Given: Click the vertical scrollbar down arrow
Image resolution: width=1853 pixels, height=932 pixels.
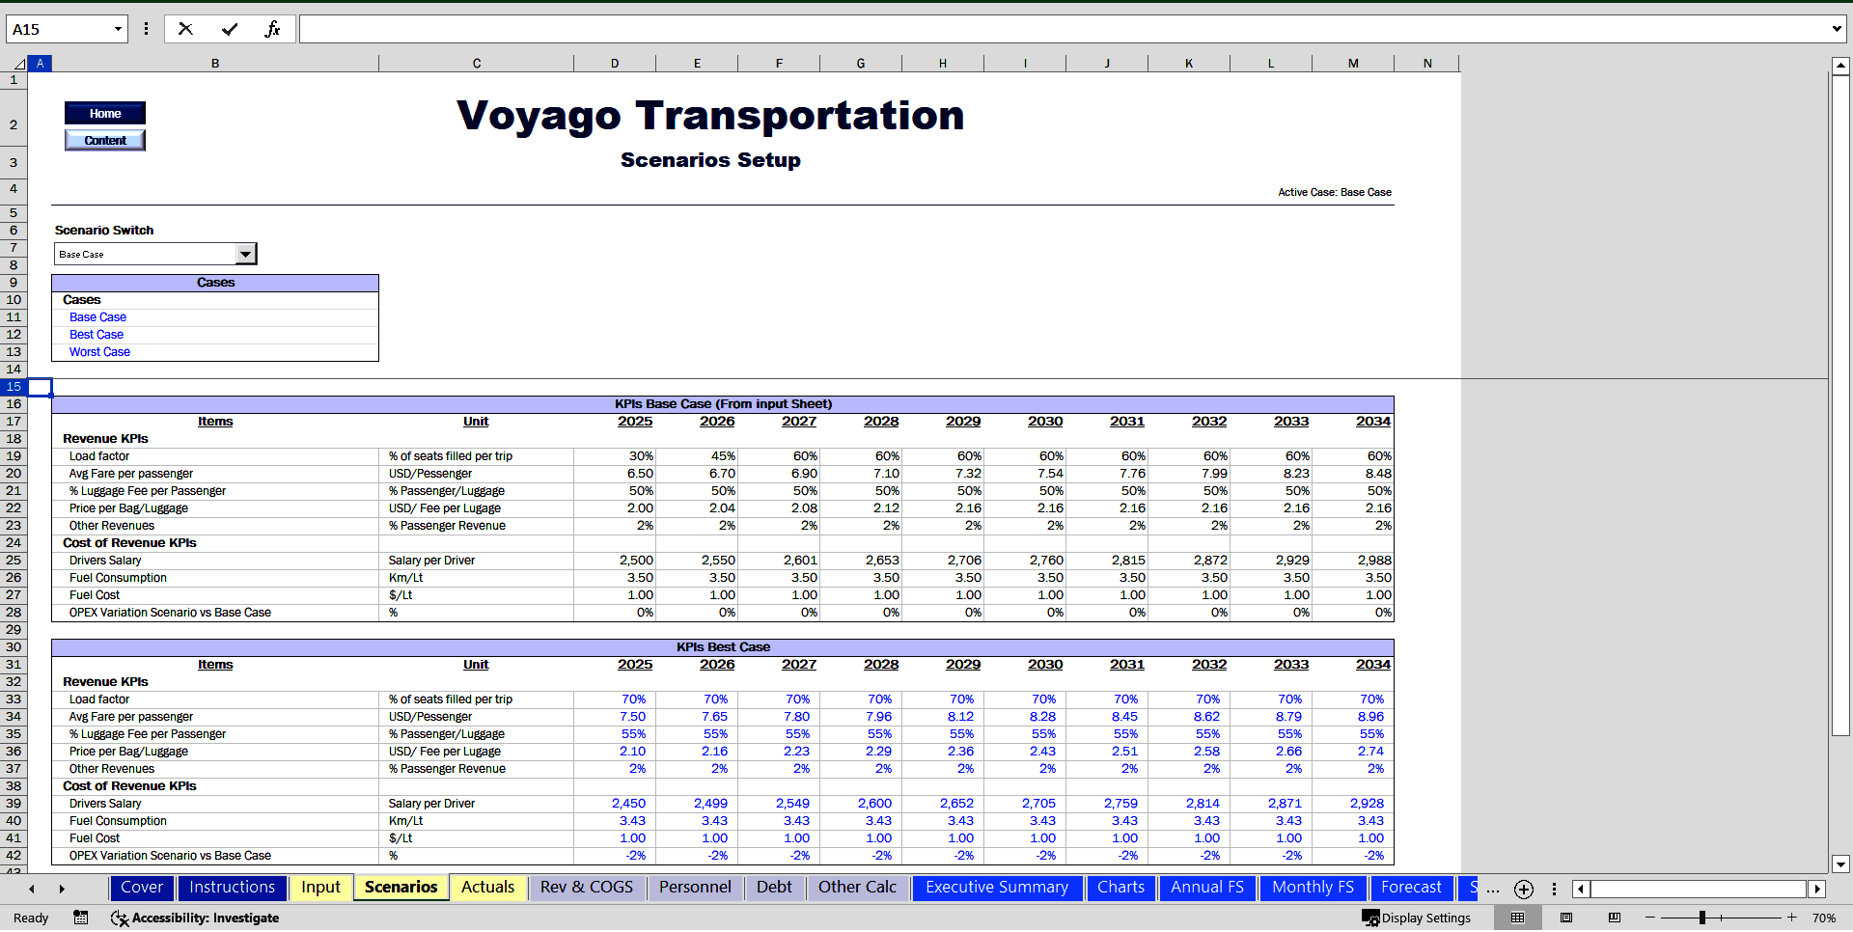Looking at the screenshot, I should [x=1840, y=864].
